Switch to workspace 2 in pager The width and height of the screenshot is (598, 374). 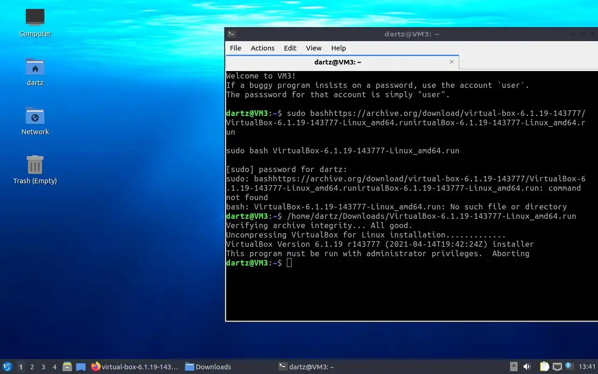(x=32, y=367)
